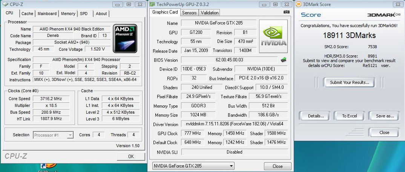Click the GPU-Z camera screenshot icon
The height and width of the screenshot is (172, 405).
click(x=287, y=12)
